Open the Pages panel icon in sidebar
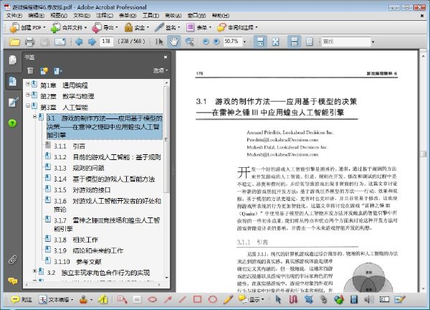The image size is (430, 310). pyautogui.click(x=13, y=60)
